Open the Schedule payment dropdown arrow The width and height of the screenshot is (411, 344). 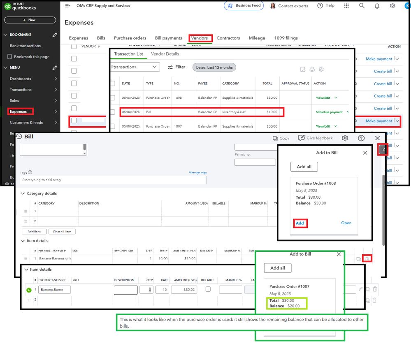pyautogui.click(x=348, y=112)
